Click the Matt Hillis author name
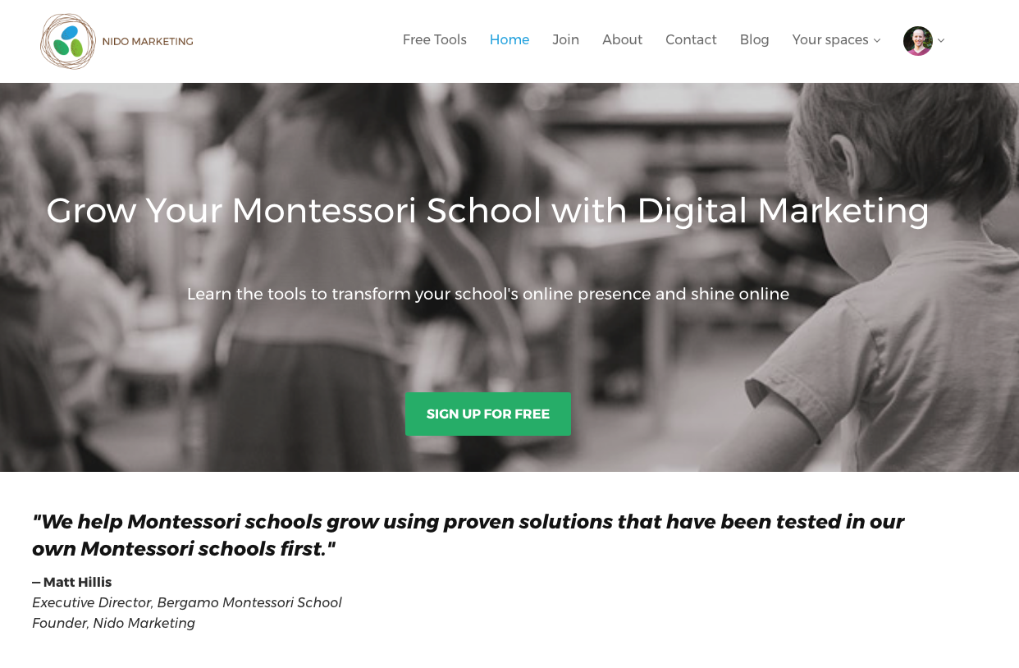The height and width of the screenshot is (668, 1019). 77,583
